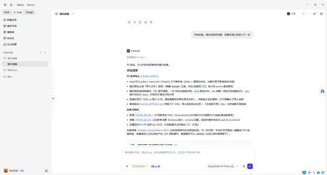Image resolution: width=327 pixels, height=175 pixels.
Task: Open the three-dot menu beside chat title
Action: coord(73,14)
